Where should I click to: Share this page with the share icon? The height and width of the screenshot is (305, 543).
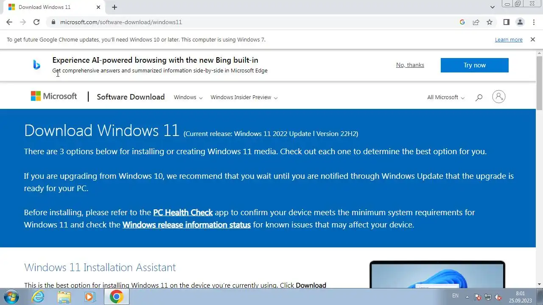tap(476, 22)
